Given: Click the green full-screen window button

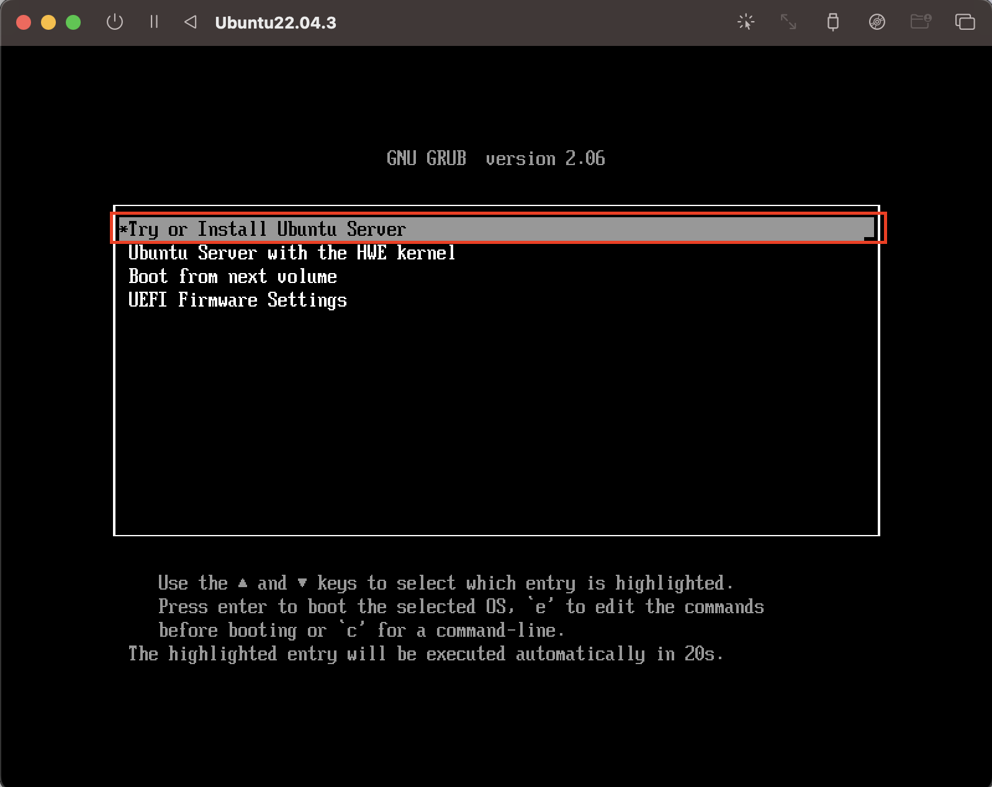Looking at the screenshot, I should 73,22.
